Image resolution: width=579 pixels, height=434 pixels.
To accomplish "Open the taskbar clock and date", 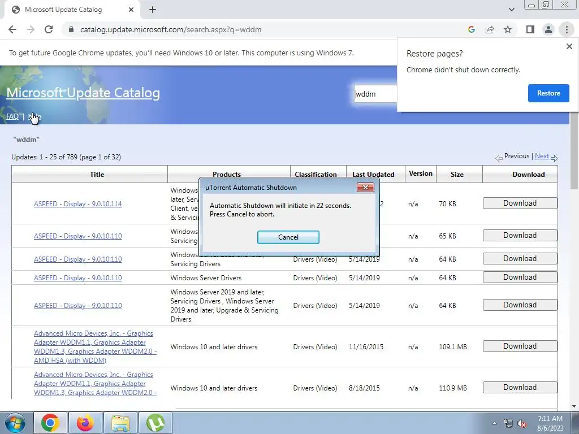I will [550, 423].
